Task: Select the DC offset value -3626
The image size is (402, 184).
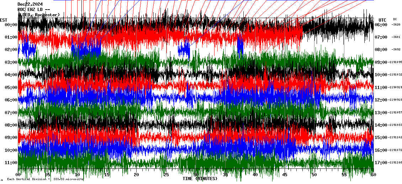Action: coord(396,25)
